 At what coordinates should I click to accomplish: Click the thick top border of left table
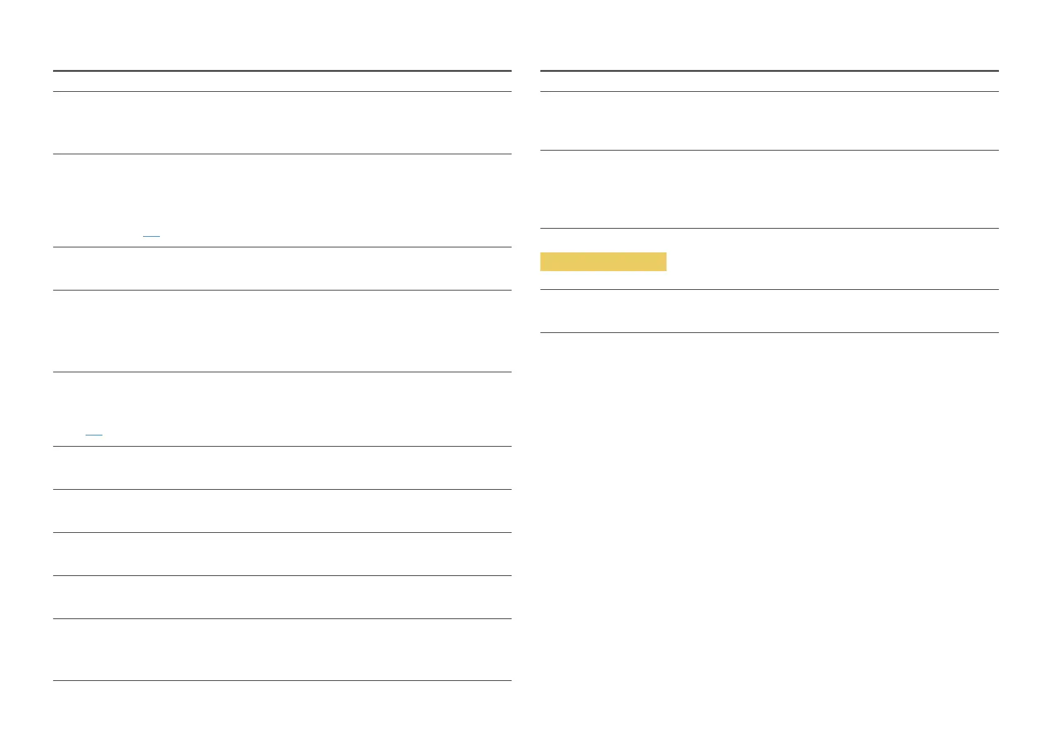pos(282,71)
